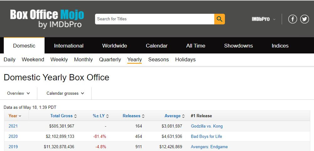Click the $2,102,899,133 total gross cell
This screenshot has height=151, width=314.
point(60,136)
